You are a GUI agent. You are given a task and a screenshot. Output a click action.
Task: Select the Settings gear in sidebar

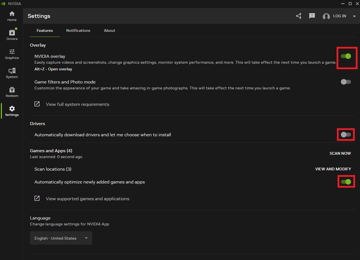12,111
